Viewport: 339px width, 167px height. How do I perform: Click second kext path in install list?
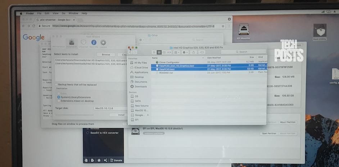[x=91, y=63]
